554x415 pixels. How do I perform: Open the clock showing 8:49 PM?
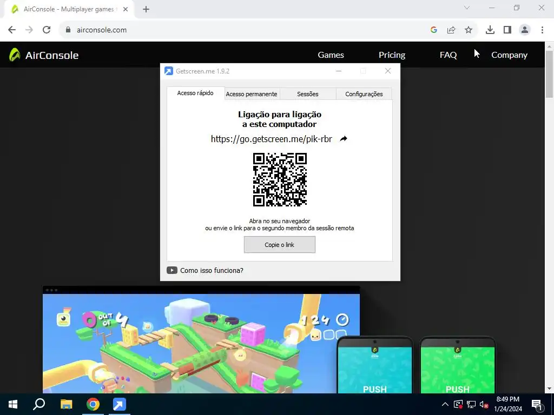click(x=507, y=404)
